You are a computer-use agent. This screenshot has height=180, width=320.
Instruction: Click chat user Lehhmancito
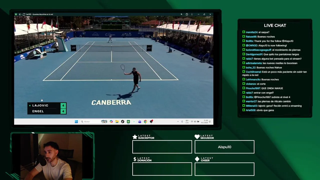pyautogui.click(x=253, y=79)
